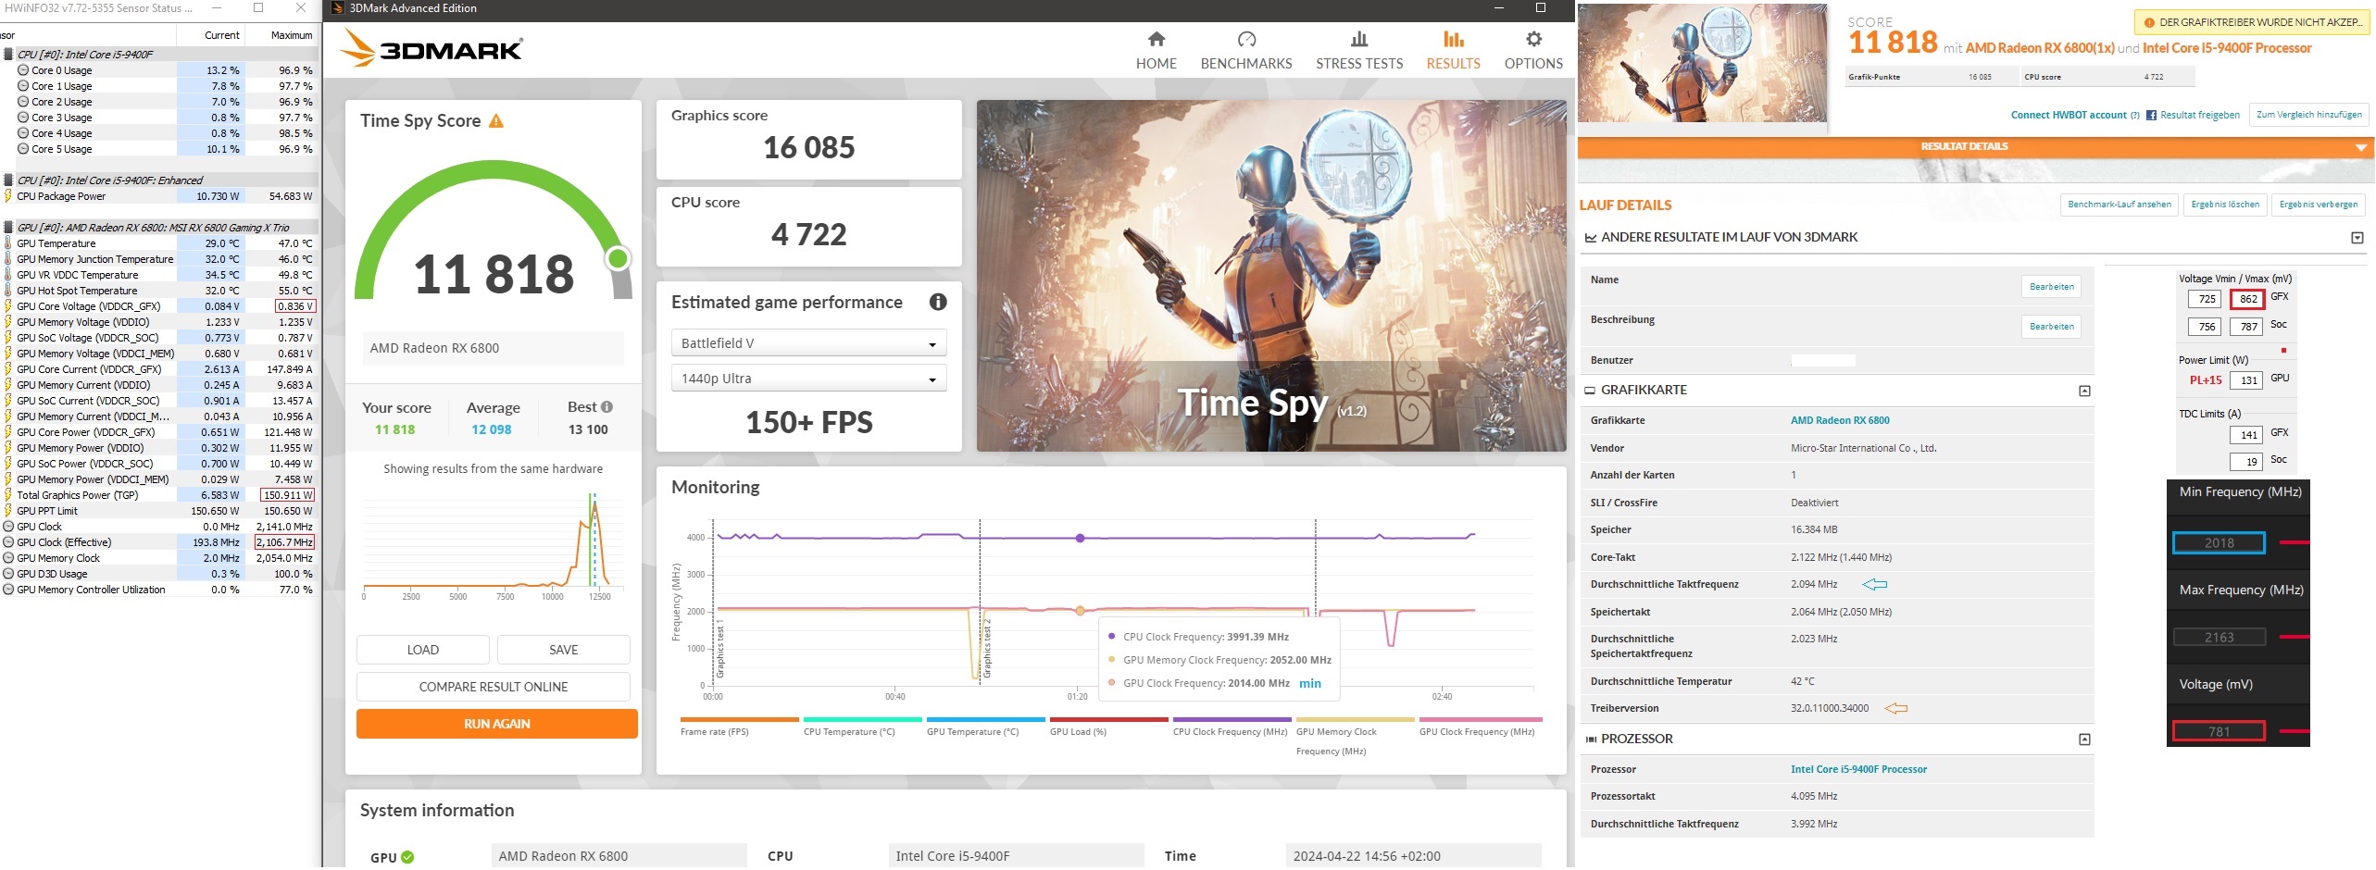
Task: Open the Battlefield V game dropdown
Action: pos(807,343)
